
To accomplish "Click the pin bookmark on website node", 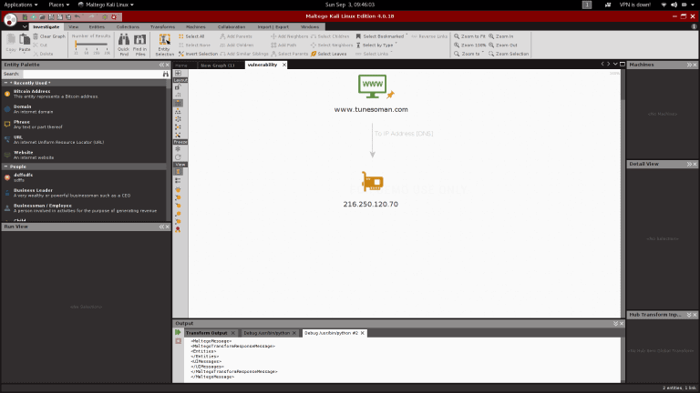I will click(391, 95).
